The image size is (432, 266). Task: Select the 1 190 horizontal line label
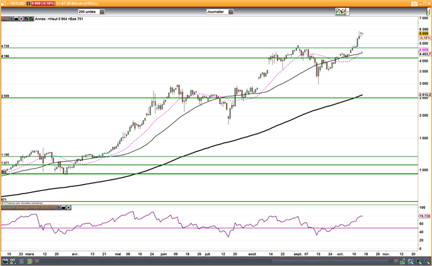click(x=5, y=155)
